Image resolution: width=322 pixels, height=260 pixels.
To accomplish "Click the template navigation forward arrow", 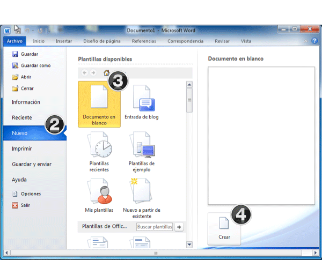I will (x=93, y=73).
